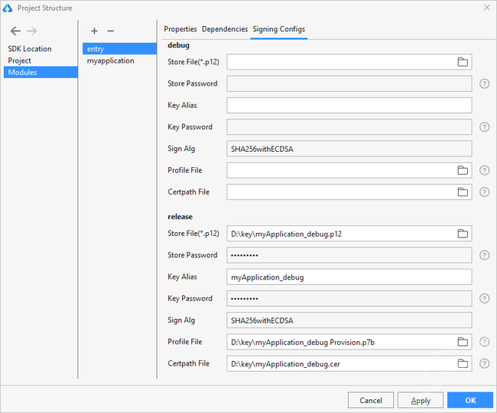The width and height of the screenshot is (497, 413).
Task: Focus the debug Profile File field
Action: [x=349, y=170]
